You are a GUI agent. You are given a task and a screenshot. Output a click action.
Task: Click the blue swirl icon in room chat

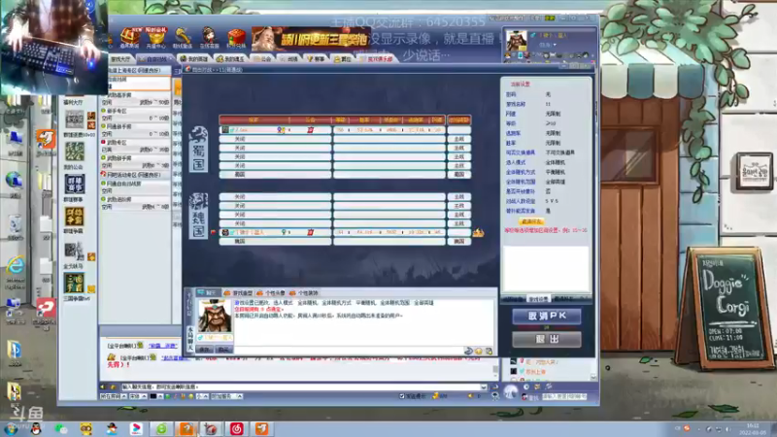(468, 352)
